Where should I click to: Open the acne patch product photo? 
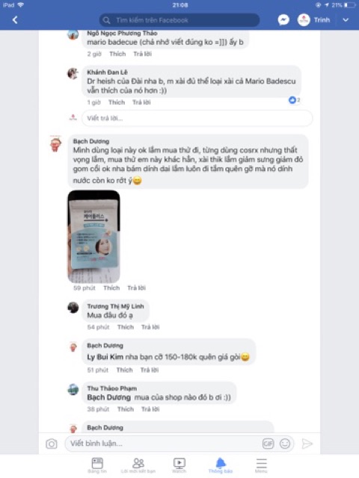click(x=93, y=237)
